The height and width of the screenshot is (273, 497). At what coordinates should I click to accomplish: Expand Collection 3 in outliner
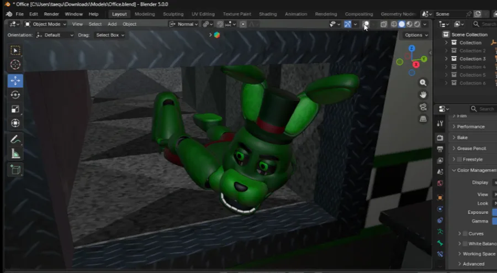click(446, 59)
